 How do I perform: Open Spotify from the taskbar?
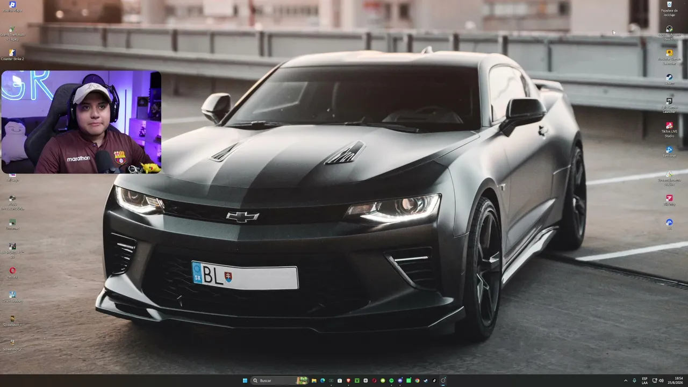coord(391,381)
